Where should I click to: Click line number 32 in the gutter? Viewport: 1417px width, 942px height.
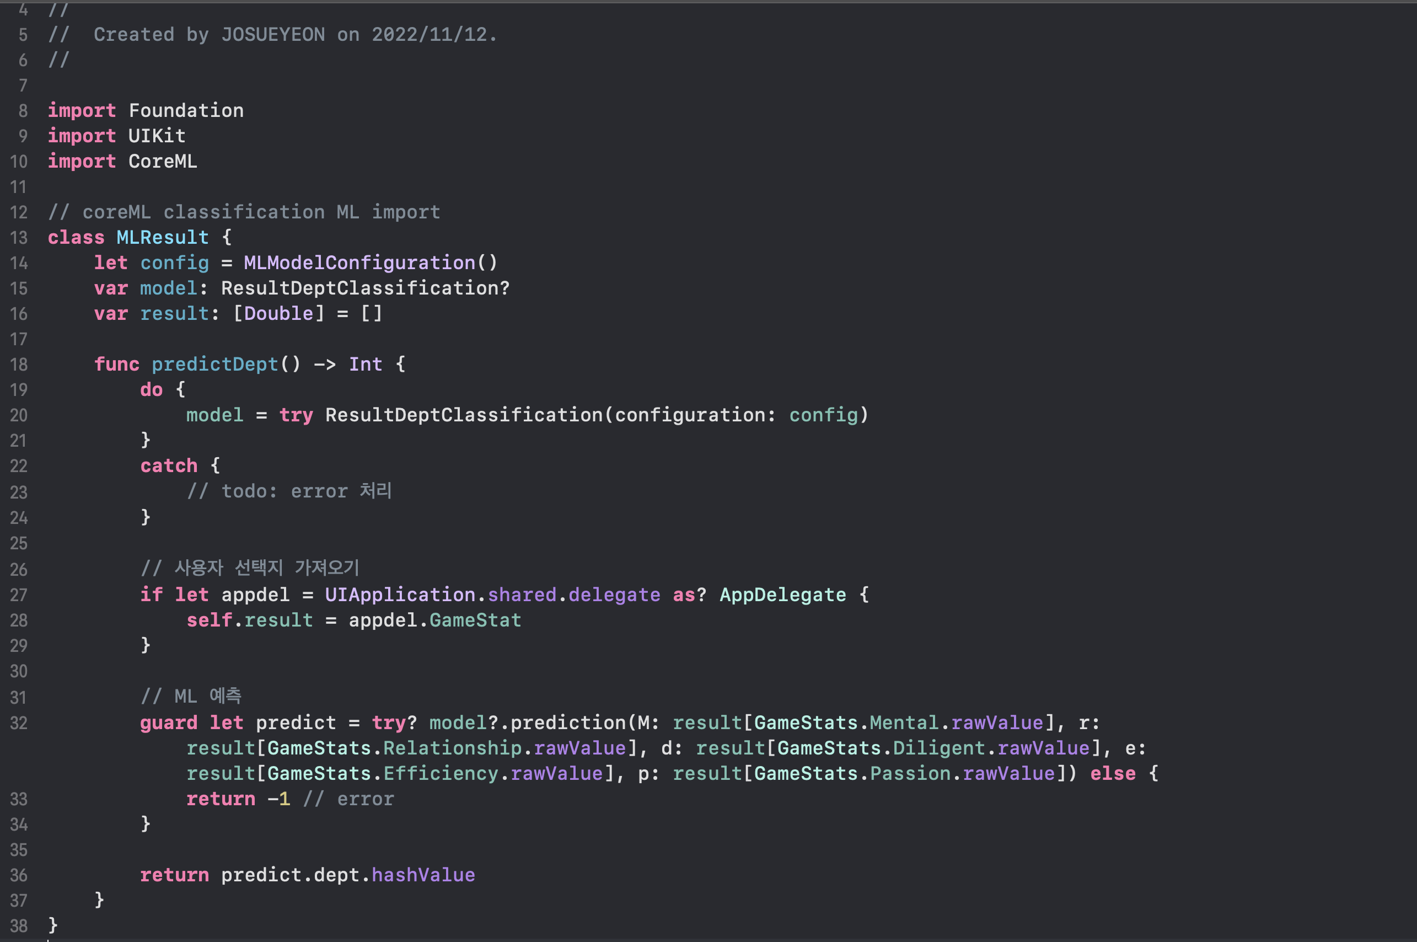point(19,722)
